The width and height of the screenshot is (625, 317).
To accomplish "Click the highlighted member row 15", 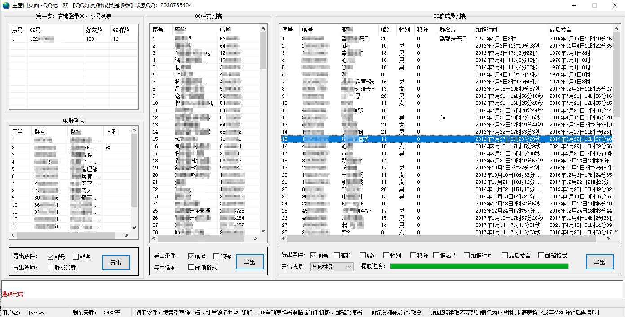I will pos(446,139).
